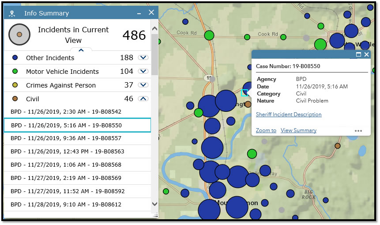Close the incident details popup
Viewport: 380px width, 225px height.
(366, 54)
